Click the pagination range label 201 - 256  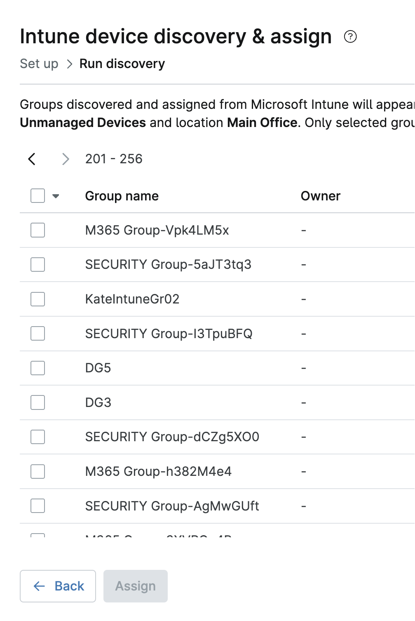point(113,159)
